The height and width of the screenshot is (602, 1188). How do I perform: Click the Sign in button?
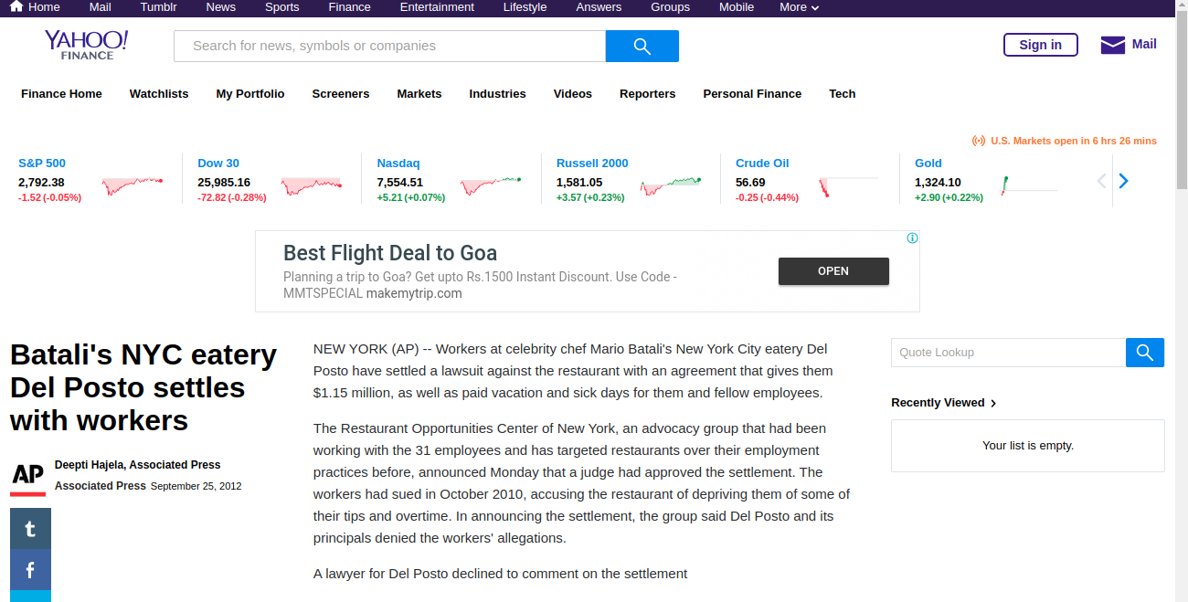click(x=1041, y=45)
